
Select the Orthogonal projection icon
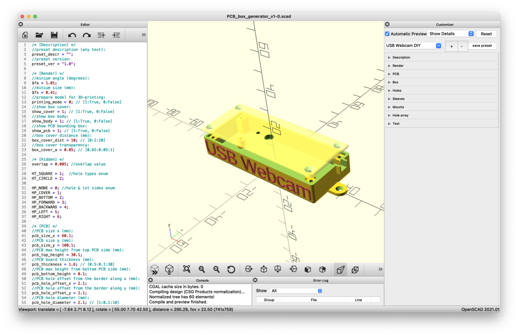(x=355, y=269)
